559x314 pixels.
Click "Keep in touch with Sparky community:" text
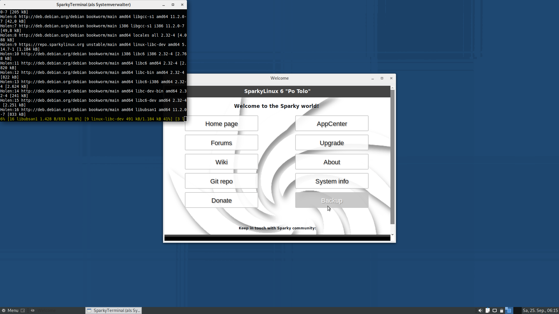coord(277,228)
